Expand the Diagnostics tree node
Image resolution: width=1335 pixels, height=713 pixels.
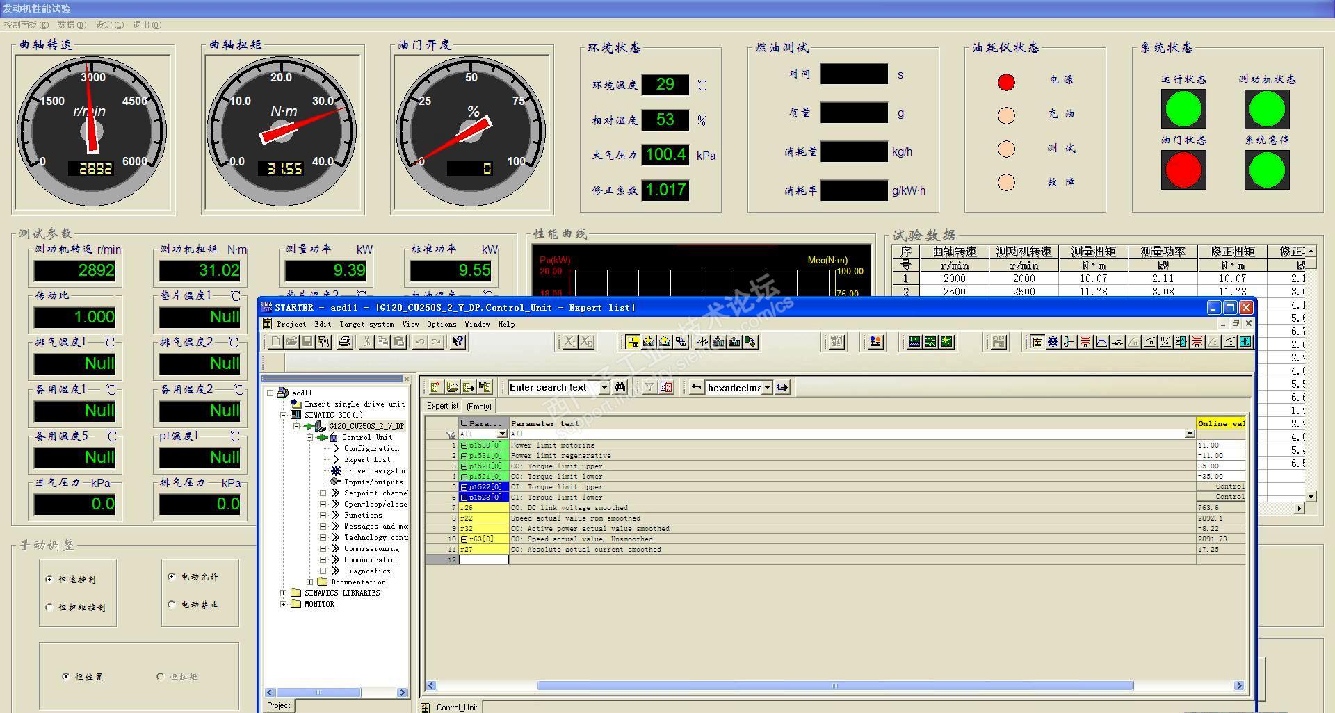(323, 571)
